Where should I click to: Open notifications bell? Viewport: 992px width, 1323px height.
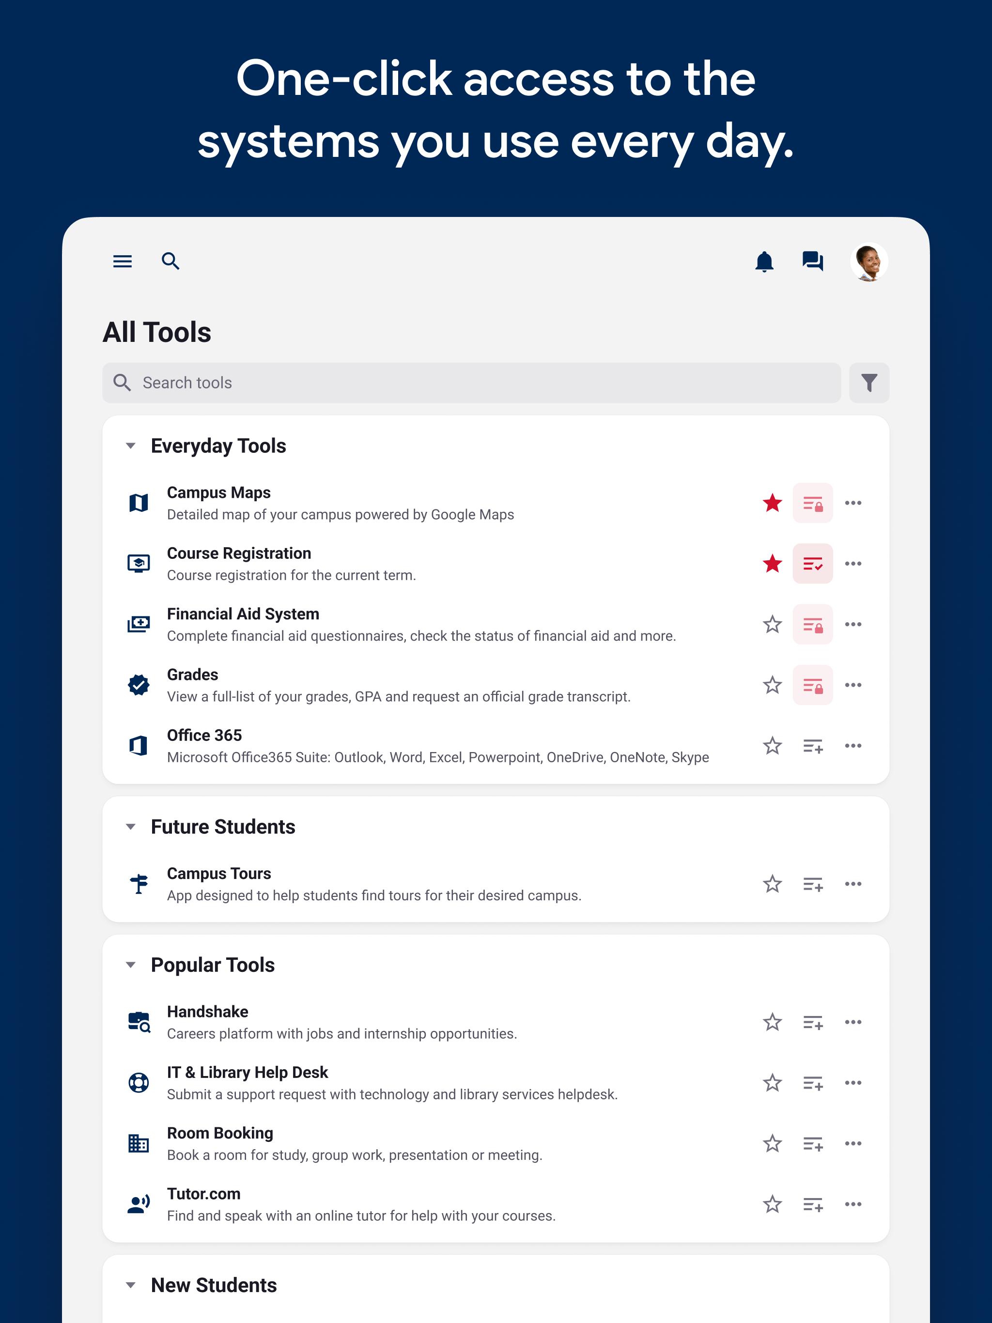pos(764,262)
